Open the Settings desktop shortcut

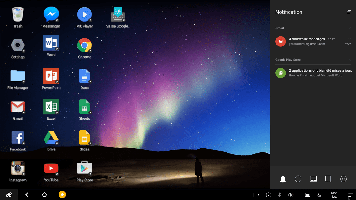18,45
